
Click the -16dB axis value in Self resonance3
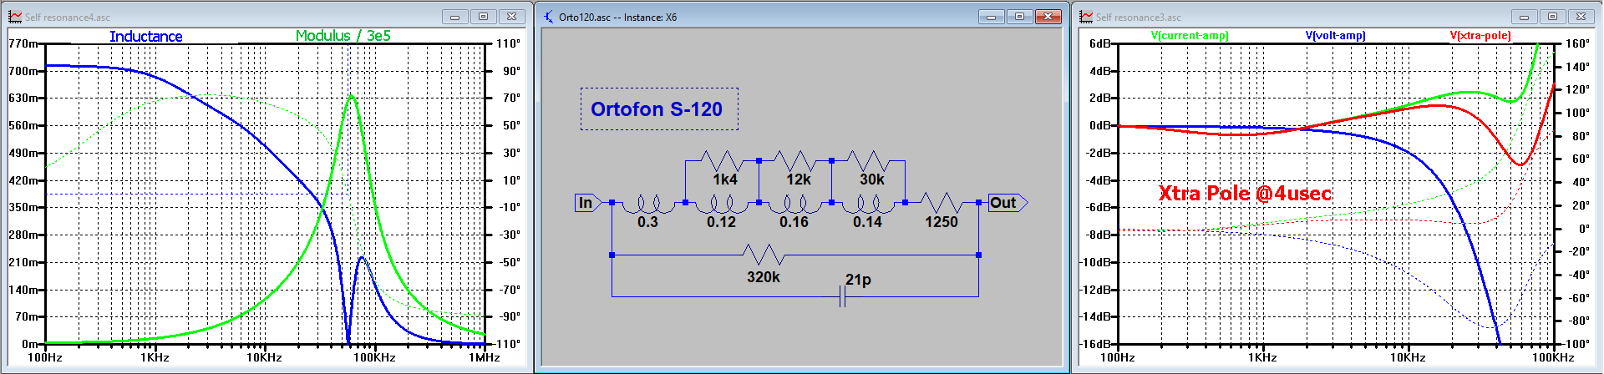[1096, 344]
